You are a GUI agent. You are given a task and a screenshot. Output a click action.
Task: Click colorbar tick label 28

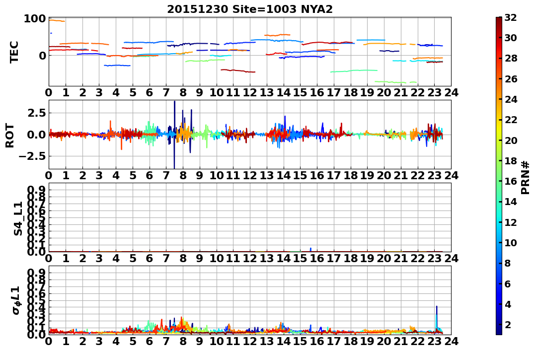click(511, 58)
